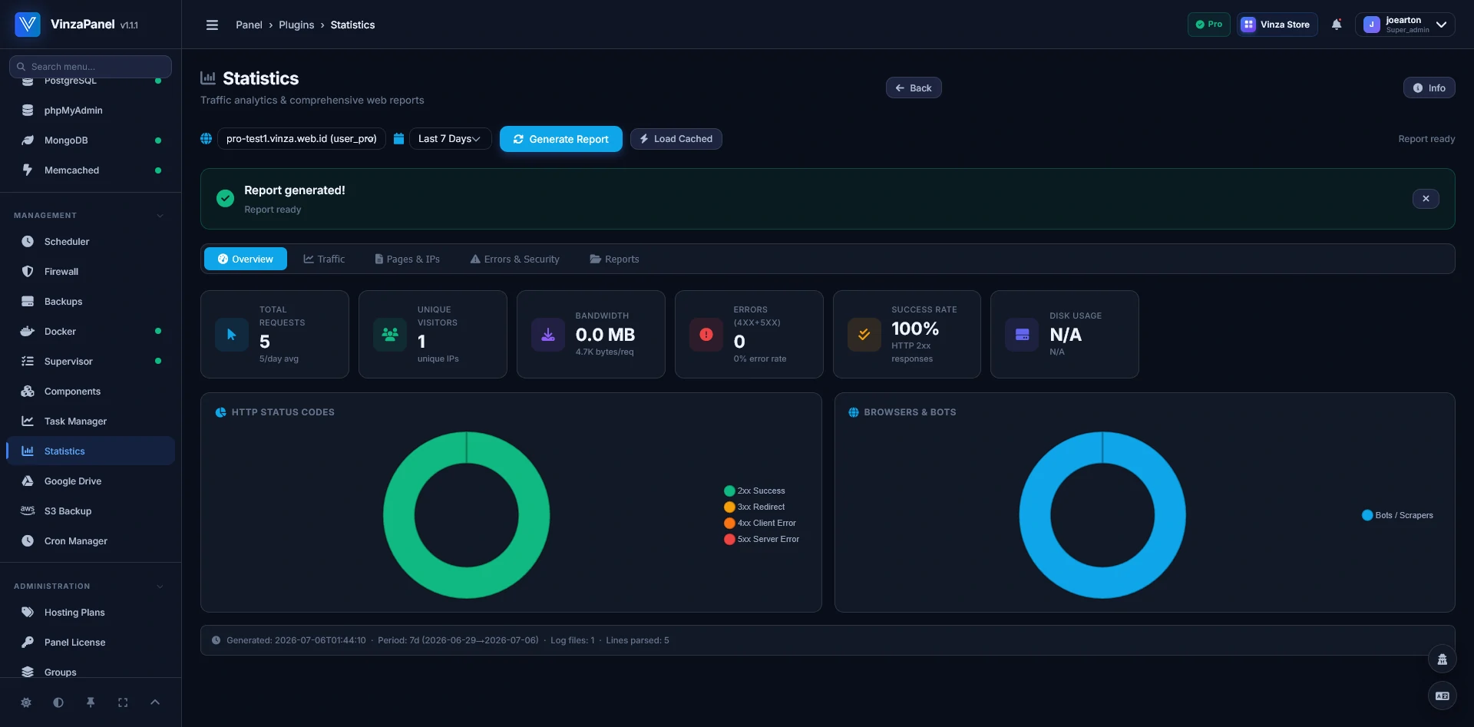The width and height of the screenshot is (1474, 727).
Task: Open Supervisor in sidebar
Action: pos(91,362)
